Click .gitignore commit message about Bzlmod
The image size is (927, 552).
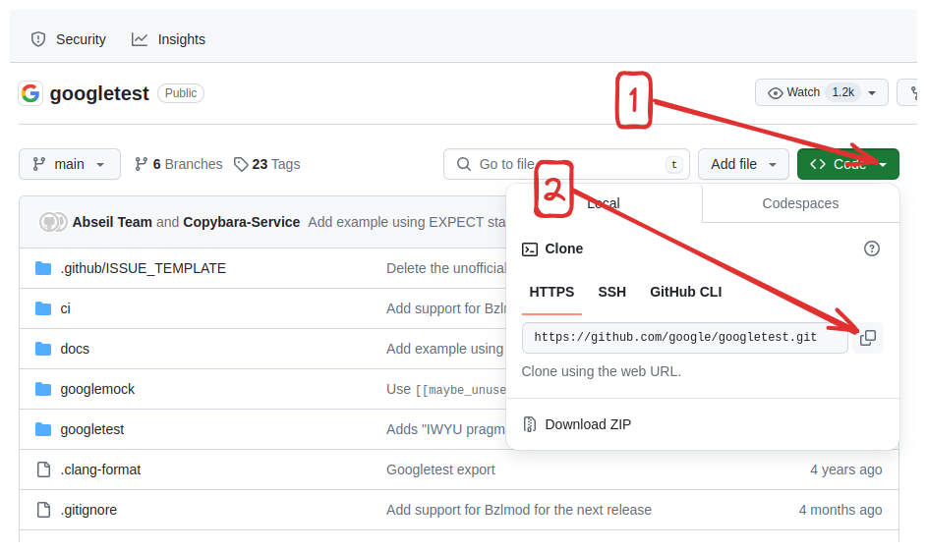(x=519, y=510)
